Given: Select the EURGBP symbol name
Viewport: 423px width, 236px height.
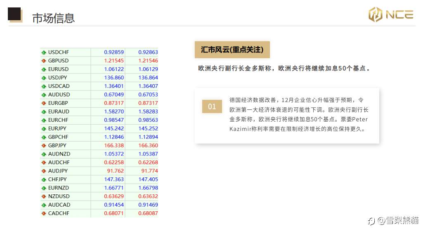Looking at the screenshot, I should point(58,103).
